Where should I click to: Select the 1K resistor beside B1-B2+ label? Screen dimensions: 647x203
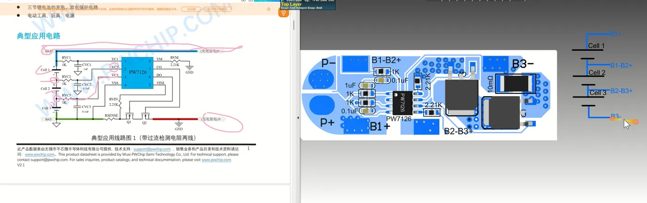382,72
